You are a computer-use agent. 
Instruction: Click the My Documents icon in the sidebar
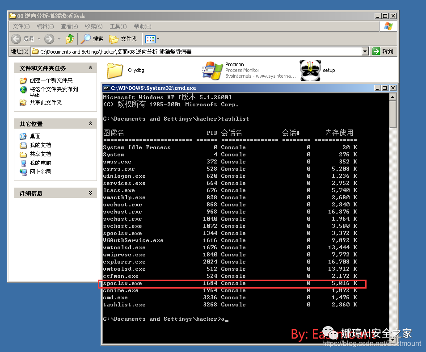pyautogui.click(x=23, y=145)
